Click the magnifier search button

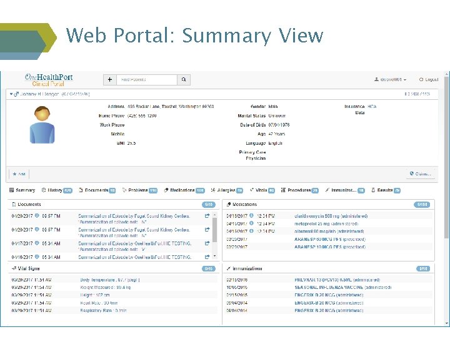[184, 79]
